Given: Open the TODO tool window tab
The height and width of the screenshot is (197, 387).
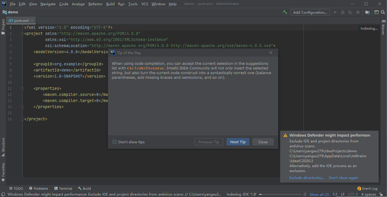Looking at the screenshot, I should click(16, 189).
